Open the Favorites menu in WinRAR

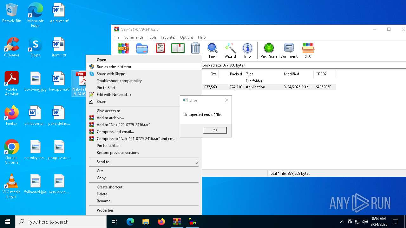(x=168, y=37)
